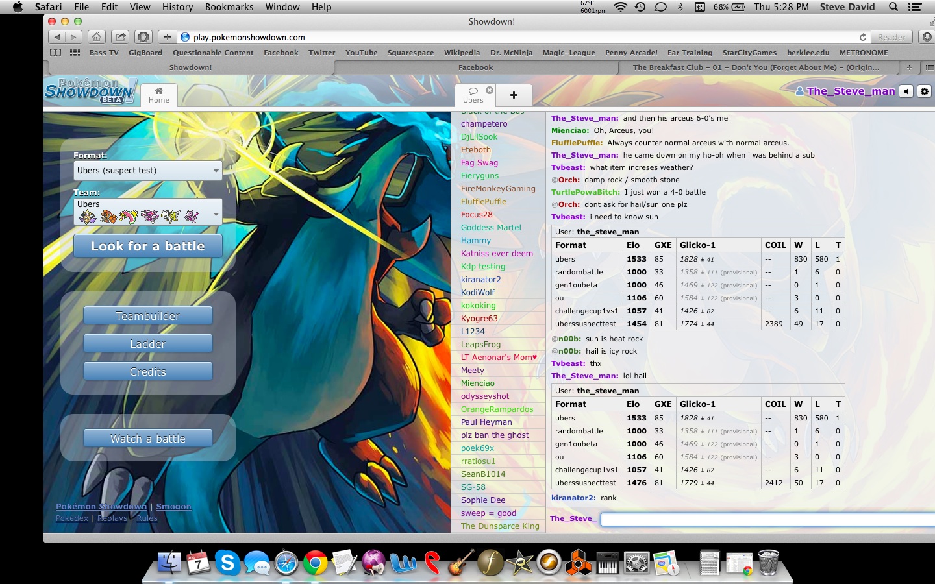Click Tvbeast's name in 'what item' message
Image resolution: width=935 pixels, height=584 pixels.
568,167
